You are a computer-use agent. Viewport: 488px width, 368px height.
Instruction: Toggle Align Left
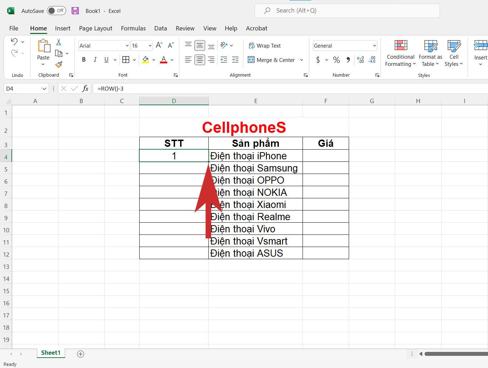[x=188, y=60]
